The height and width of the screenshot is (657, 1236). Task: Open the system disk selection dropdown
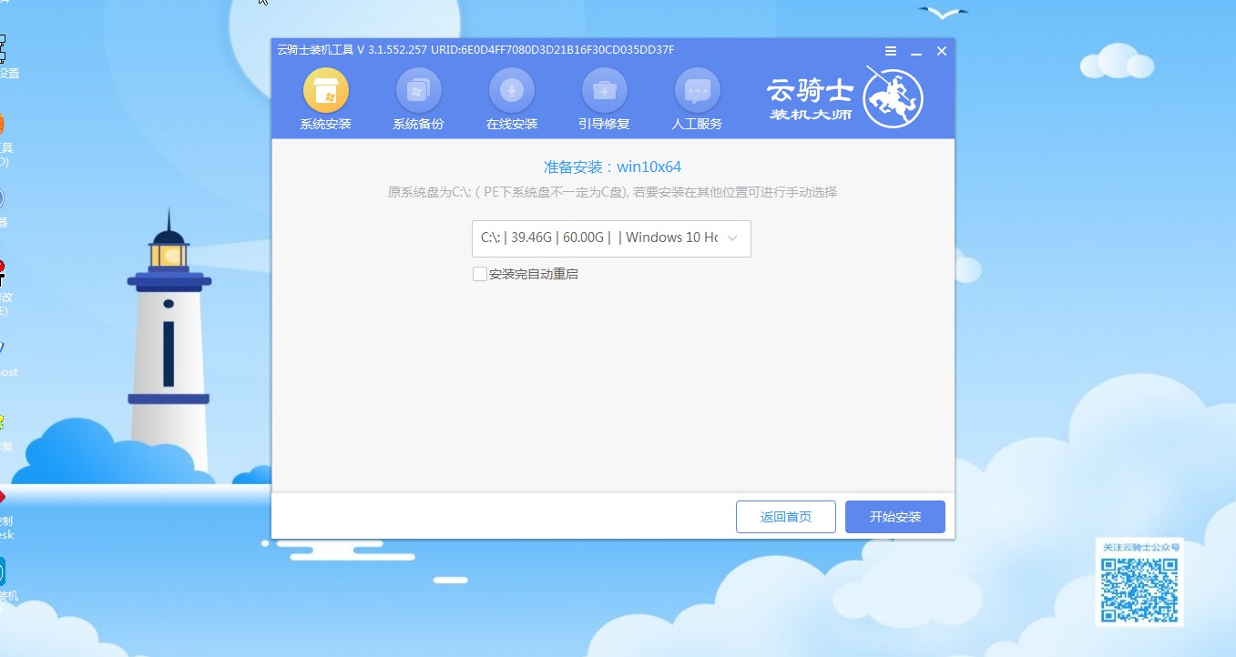(610, 238)
